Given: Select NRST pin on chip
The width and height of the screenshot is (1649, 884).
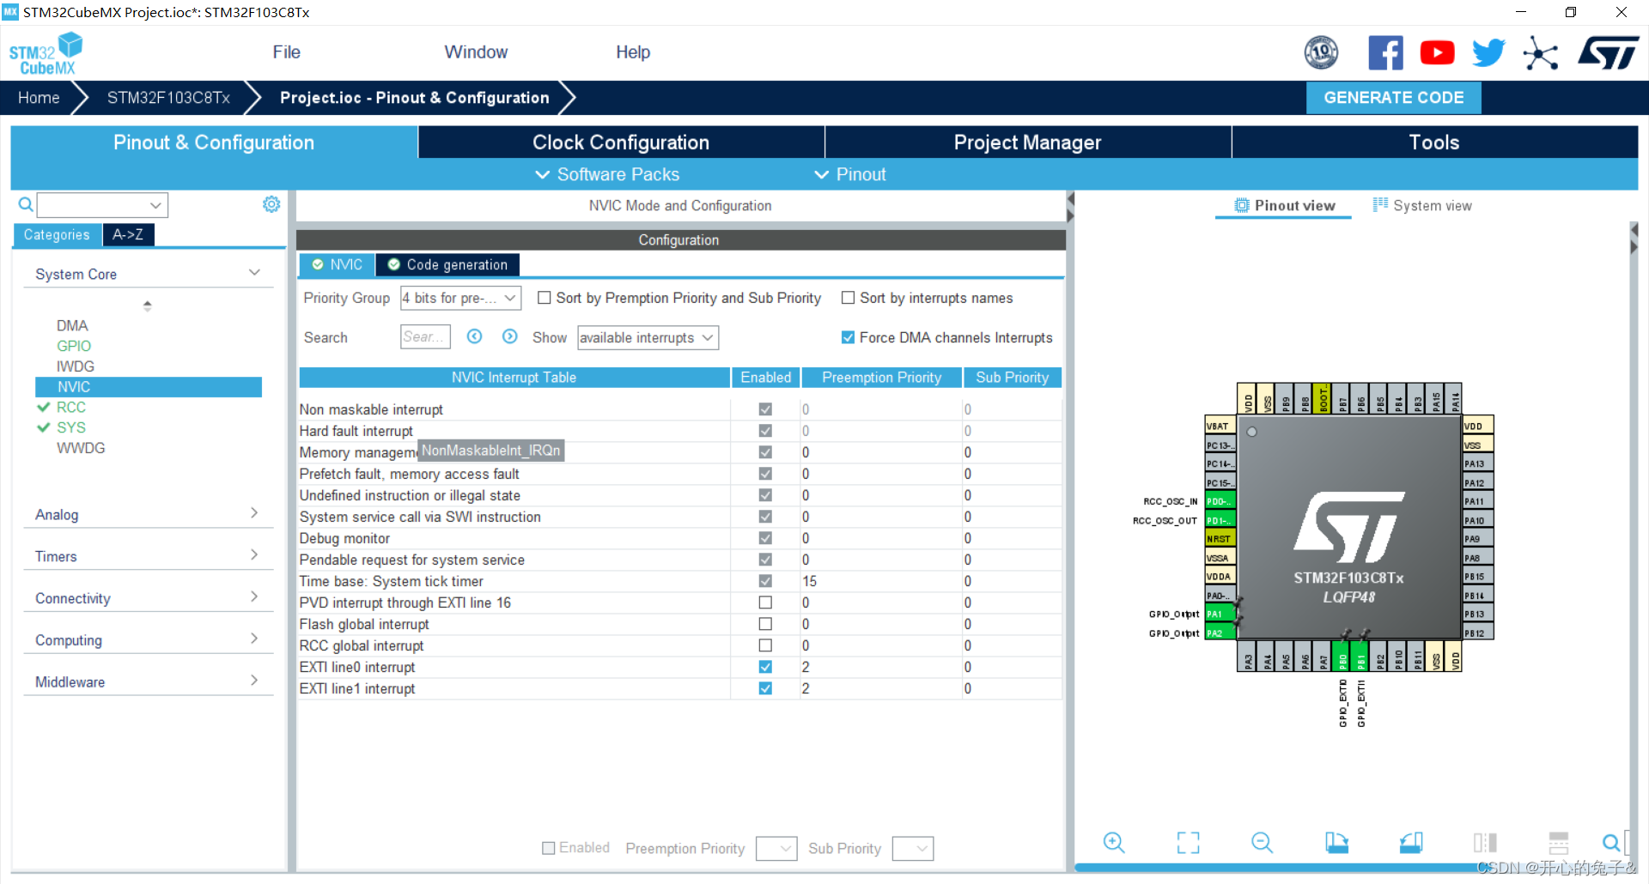Looking at the screenshot, I should point(1220,539).
